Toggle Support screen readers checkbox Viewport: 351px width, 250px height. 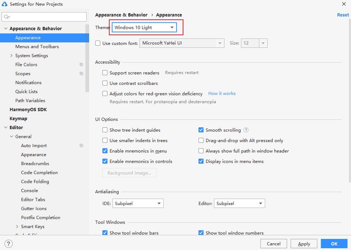click(x=105, y=73)
